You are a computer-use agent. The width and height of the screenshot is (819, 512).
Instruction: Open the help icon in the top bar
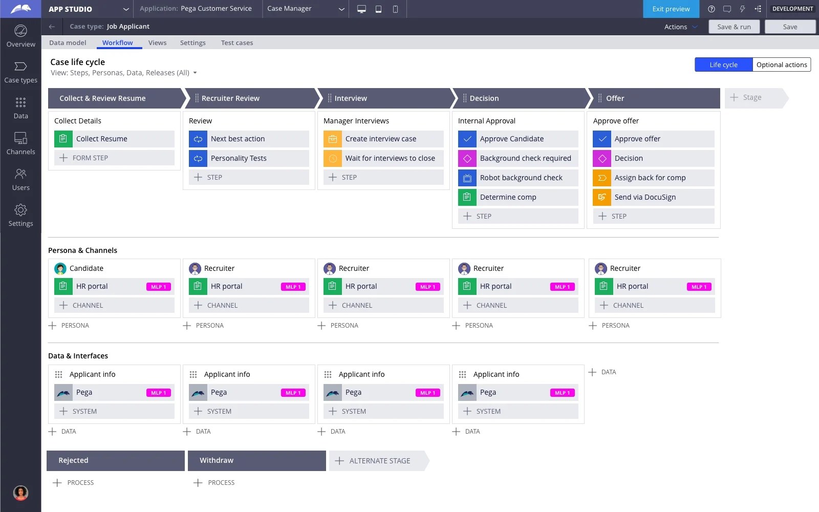[711, 9]
